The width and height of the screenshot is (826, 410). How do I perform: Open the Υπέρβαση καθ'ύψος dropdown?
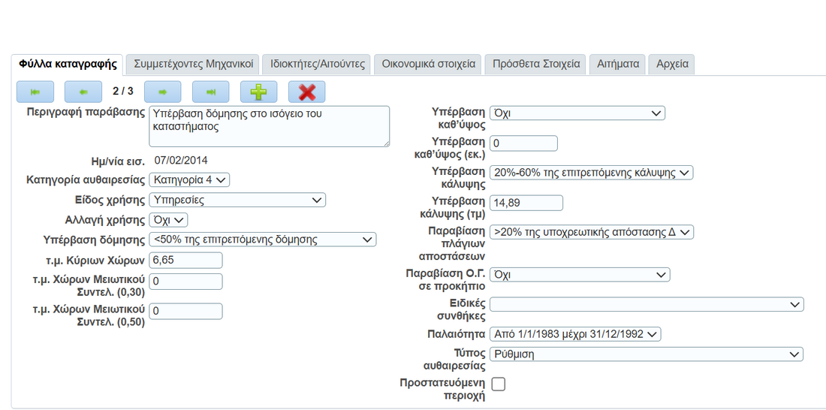[x=577, y=113]
